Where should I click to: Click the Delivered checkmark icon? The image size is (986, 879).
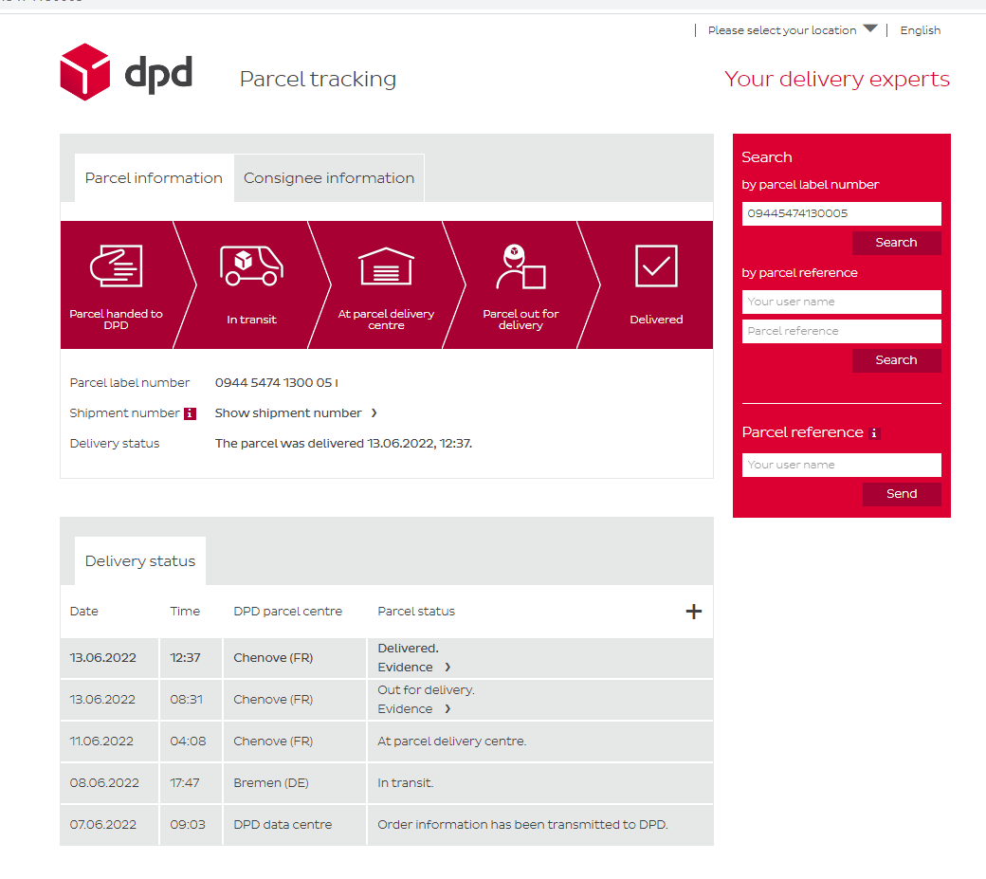(x=656, y=266)
